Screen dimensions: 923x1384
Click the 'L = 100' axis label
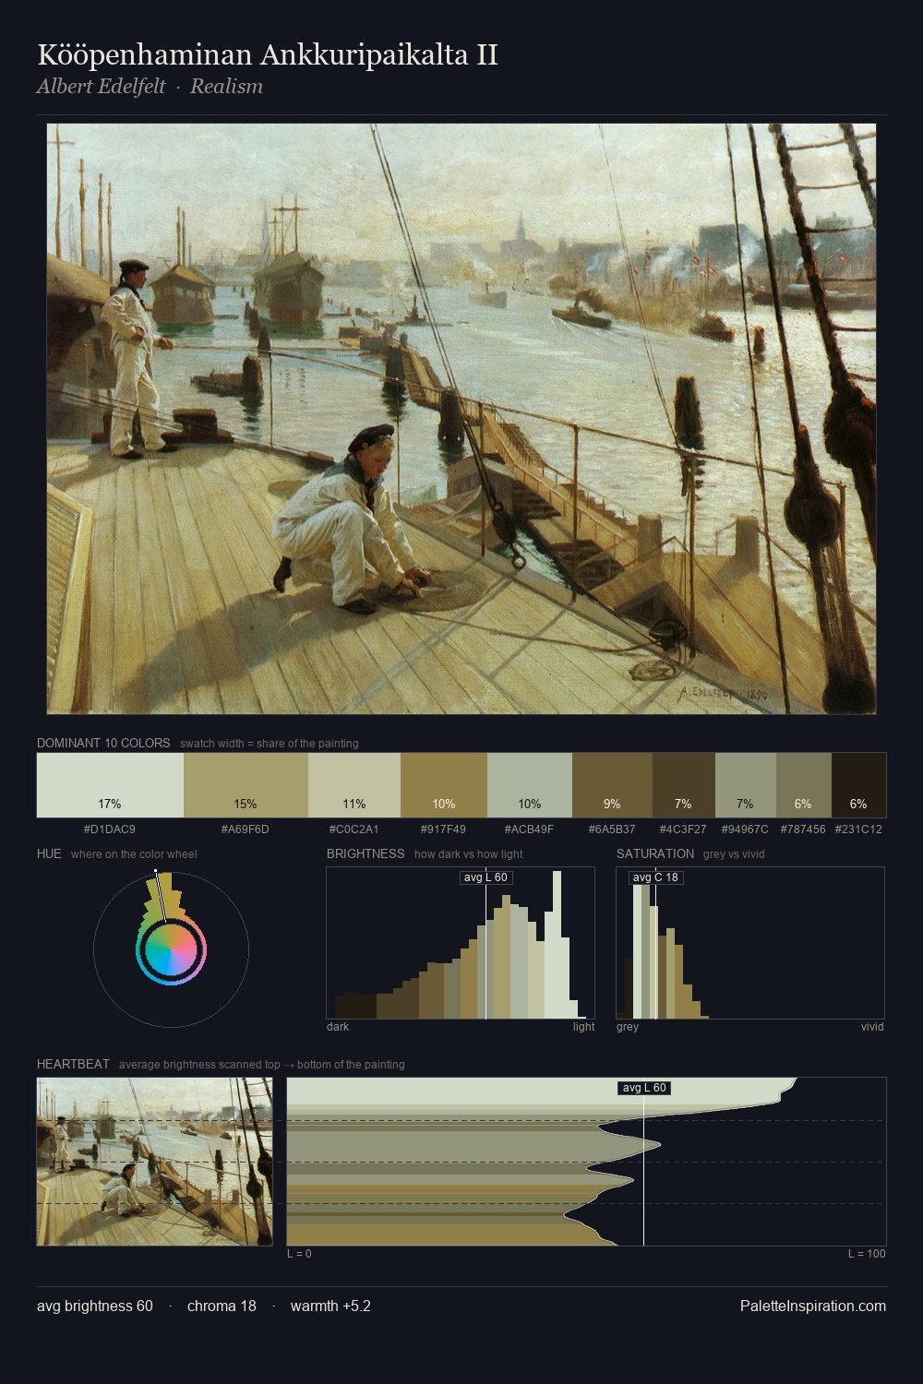click(x=867, y=1254)
